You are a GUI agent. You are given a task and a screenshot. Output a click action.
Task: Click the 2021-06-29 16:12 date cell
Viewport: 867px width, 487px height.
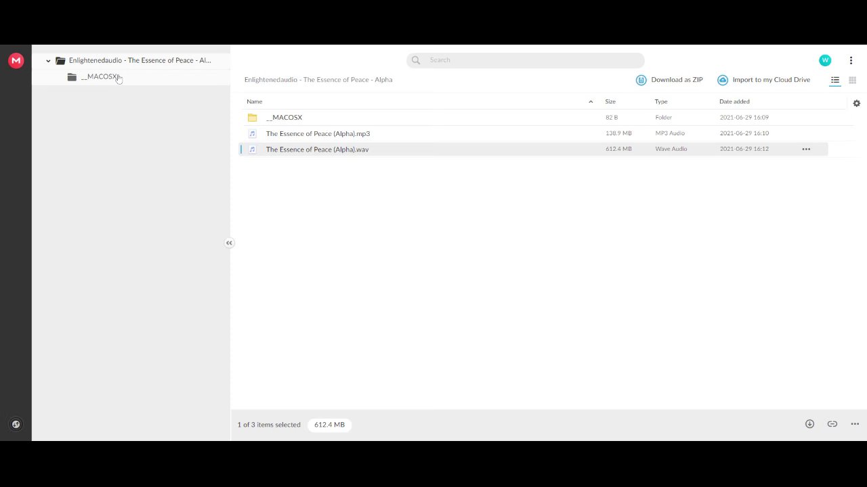click(x=744, y=149)
